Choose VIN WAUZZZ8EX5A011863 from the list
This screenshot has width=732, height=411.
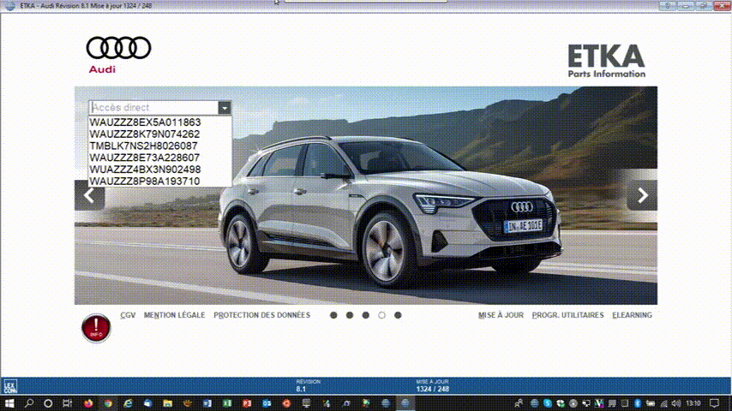[x=145, y=122]
